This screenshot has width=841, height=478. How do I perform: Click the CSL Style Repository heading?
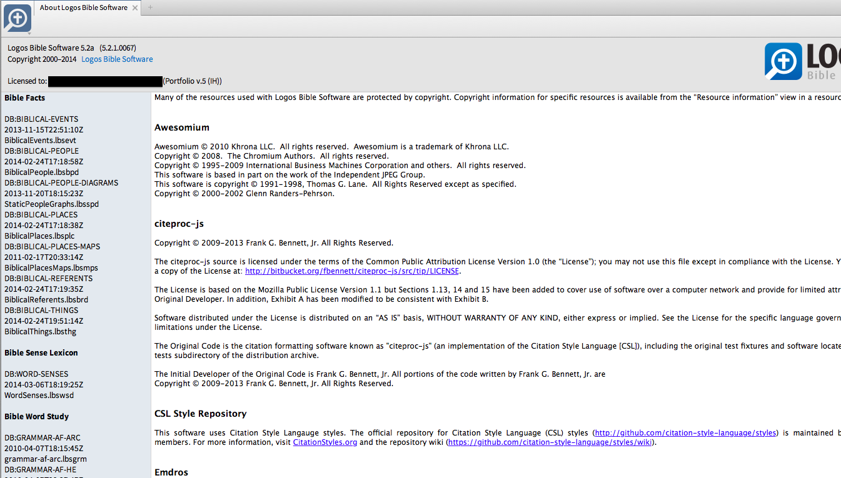pyautogui.click(x=201, y=414)
